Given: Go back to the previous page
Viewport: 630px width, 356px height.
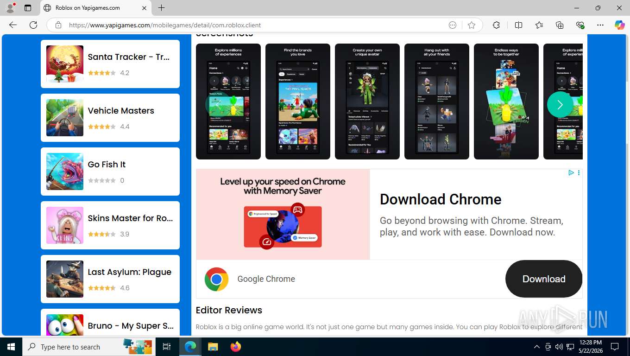Looking at the screenshot, I should 13,25.
